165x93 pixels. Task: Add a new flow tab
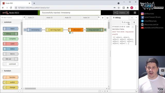point(103,18)
